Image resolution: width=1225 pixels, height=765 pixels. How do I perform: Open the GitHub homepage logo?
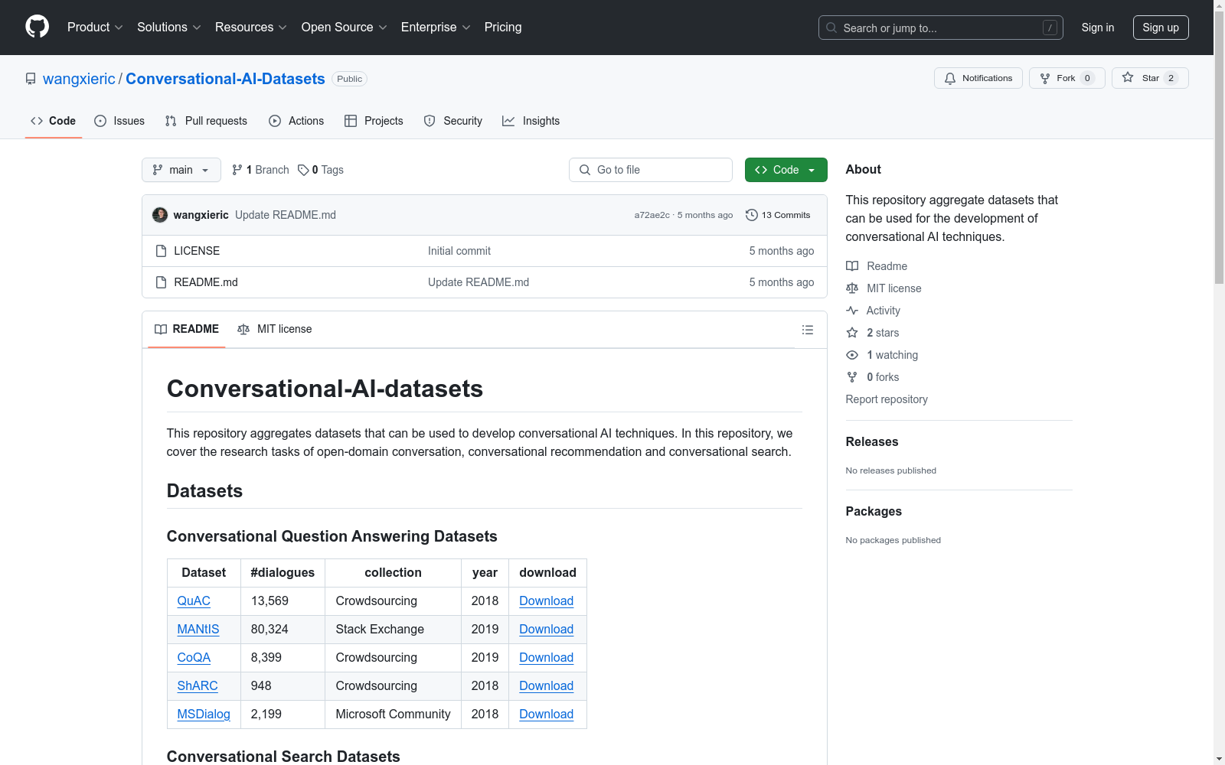point(37,27)
